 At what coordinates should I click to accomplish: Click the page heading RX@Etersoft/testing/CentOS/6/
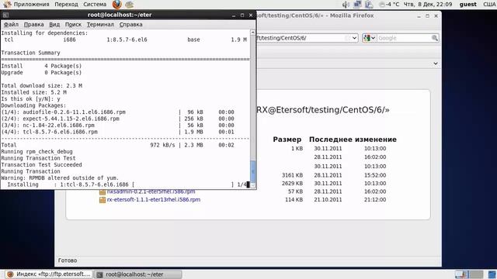(323, 110)
